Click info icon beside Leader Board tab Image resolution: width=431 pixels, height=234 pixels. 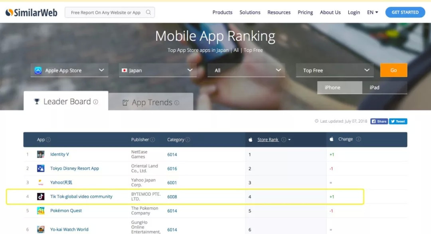point(96,102)
